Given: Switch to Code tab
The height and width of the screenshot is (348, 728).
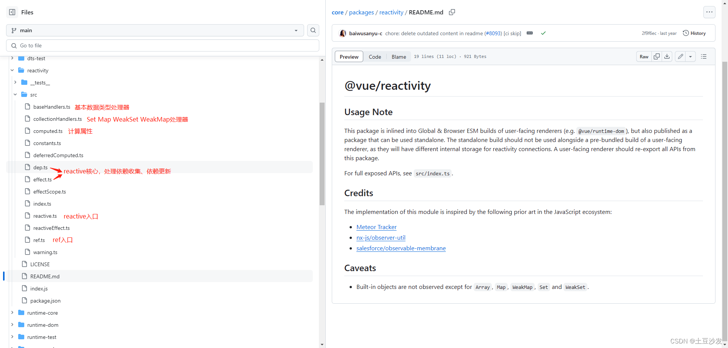Looking at the screenshot, I should 375,57.
